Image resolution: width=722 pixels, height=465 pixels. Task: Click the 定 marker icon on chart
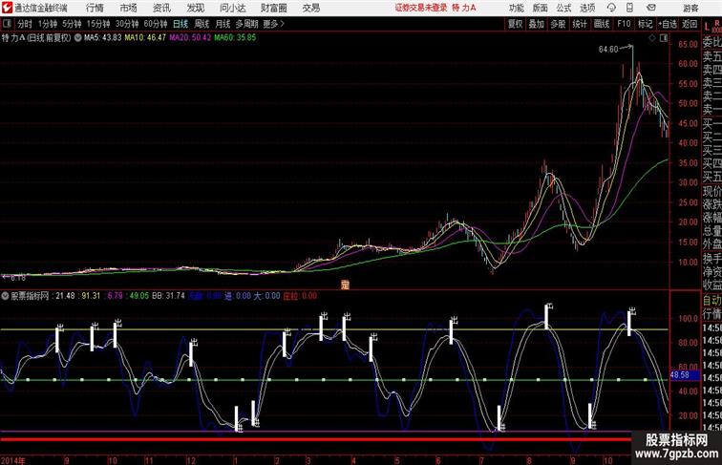pos(345,285)
